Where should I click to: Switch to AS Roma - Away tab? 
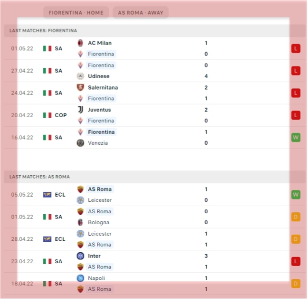(140, 13)
